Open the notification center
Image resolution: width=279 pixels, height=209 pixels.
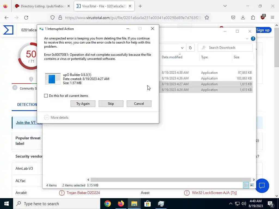pos(271,204)
